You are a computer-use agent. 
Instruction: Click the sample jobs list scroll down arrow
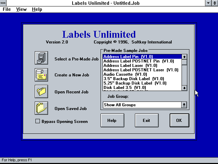click(x=184, y=88)
